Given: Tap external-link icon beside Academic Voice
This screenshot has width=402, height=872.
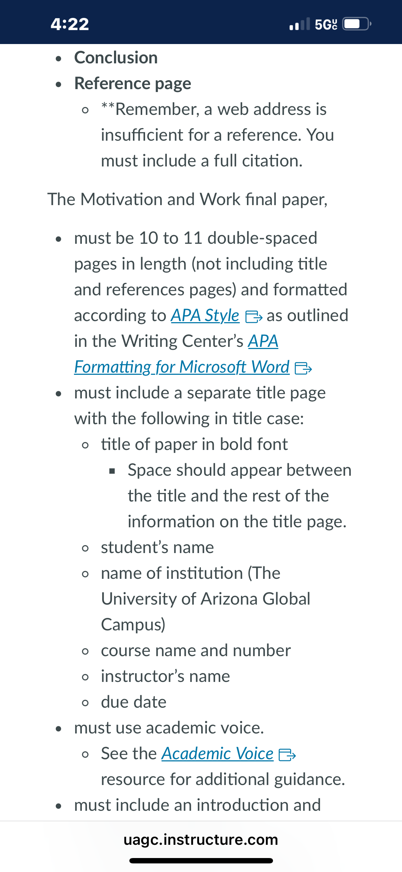Looking at the screenshot, I should (x=287, y=755).
